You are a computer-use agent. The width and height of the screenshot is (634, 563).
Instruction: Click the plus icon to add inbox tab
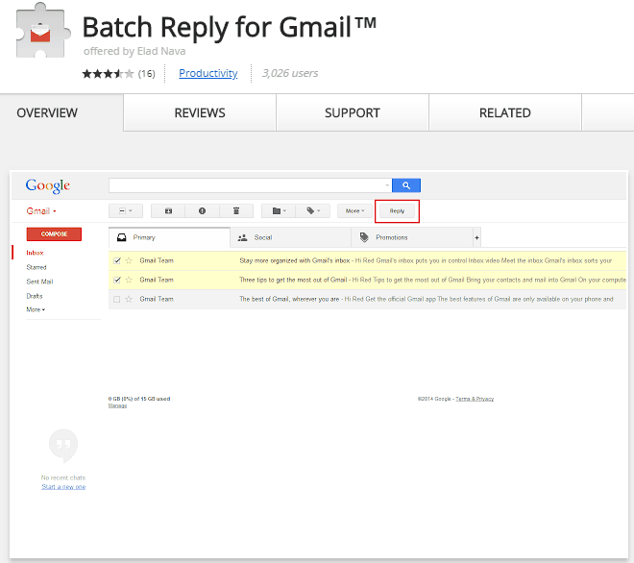(476, 238)
